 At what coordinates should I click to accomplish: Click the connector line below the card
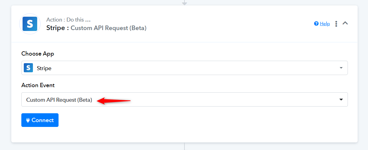pyautogui.click(x=184, y=146)
